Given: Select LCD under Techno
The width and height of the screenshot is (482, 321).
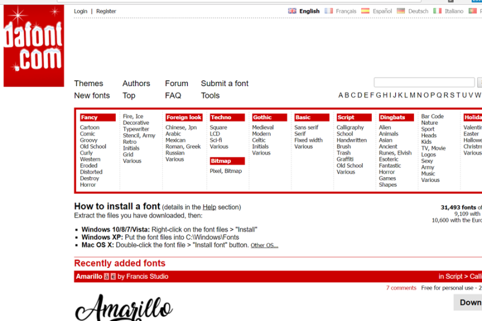Looking at the screenshot, I should tap(215, 134).
